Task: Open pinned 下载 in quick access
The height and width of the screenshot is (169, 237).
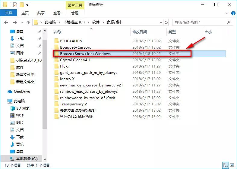Action: (x=20, y=39)
